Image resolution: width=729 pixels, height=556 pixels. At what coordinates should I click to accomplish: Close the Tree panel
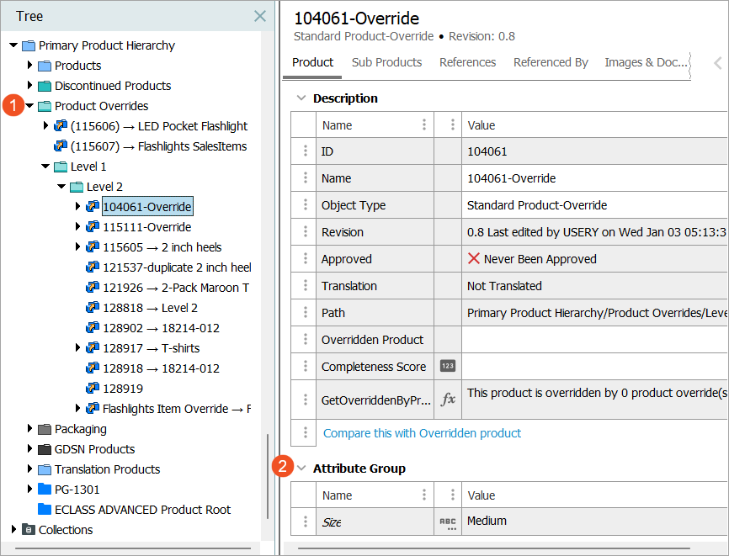[x=260, y=16]
